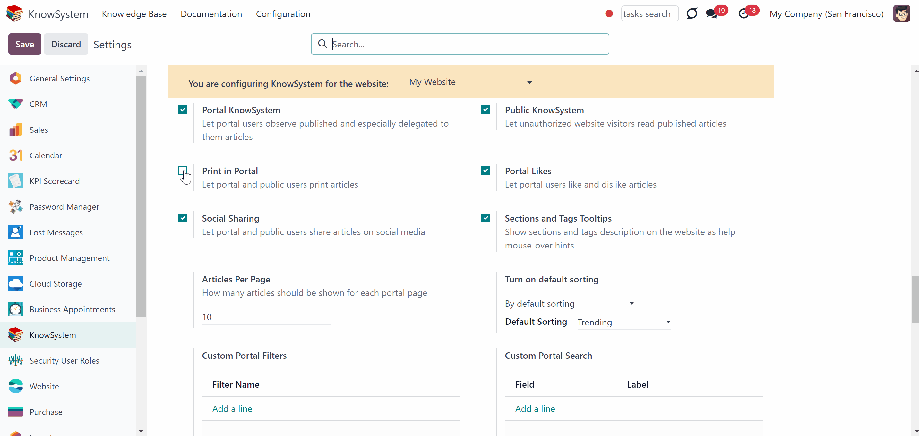Disable the Portal Likes checkbox
This screenshot has height=436, width=919.
pyautogui.click(x=485, y=171)
